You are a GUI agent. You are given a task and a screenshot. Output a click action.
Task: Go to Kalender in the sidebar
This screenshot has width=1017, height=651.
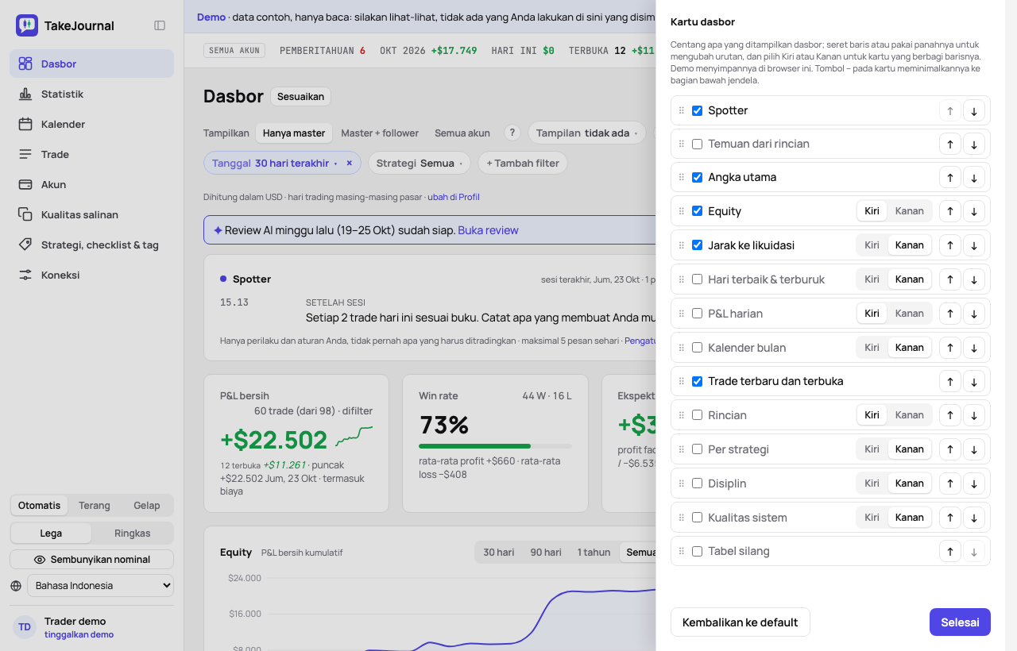coord(91,124)
